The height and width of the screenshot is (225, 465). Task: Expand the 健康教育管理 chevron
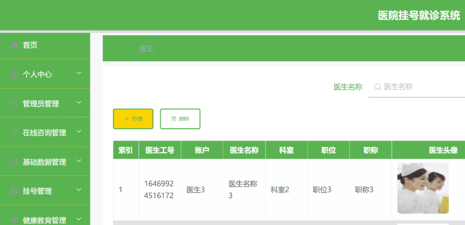(79, 219)
